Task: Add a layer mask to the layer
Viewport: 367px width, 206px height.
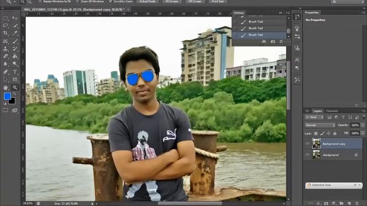Action: pyautogui.click(x=326, y=204)
